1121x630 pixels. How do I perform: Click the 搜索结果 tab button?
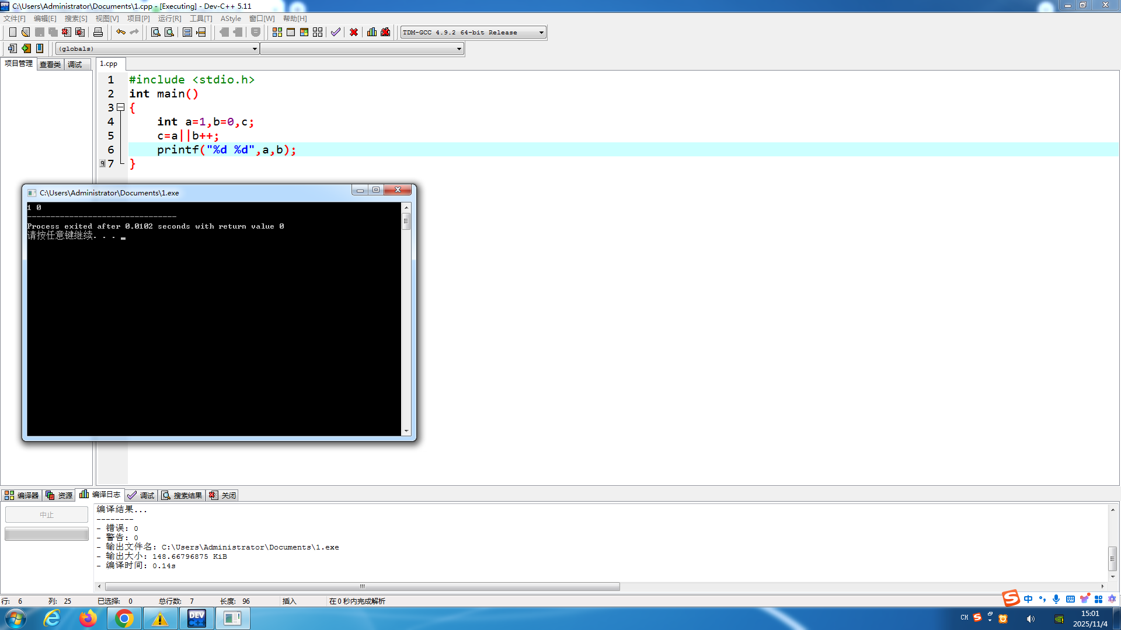(x=182, y=495)
